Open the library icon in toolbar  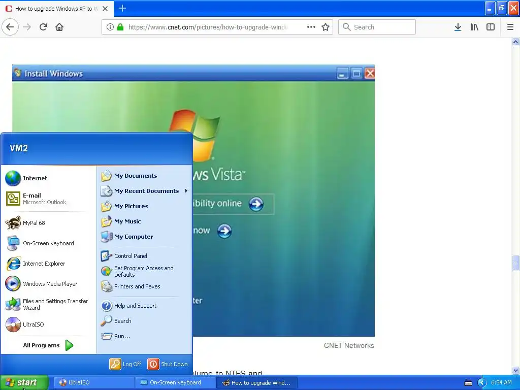[x=474, y=27]
